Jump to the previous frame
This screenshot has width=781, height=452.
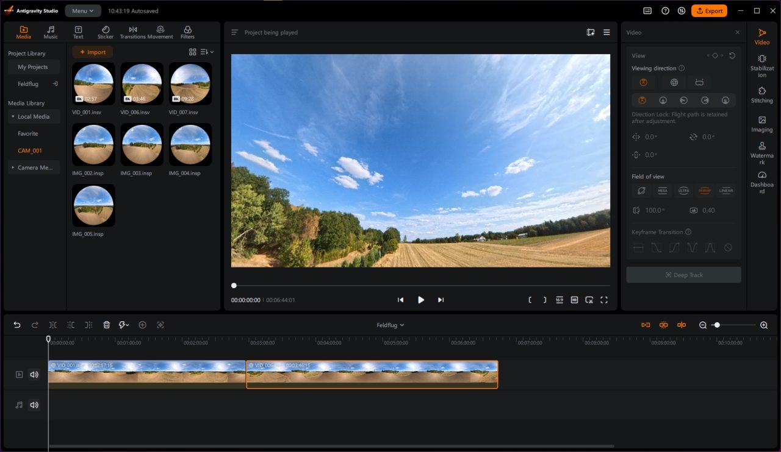pyautogui.click(x=401, y=300)
